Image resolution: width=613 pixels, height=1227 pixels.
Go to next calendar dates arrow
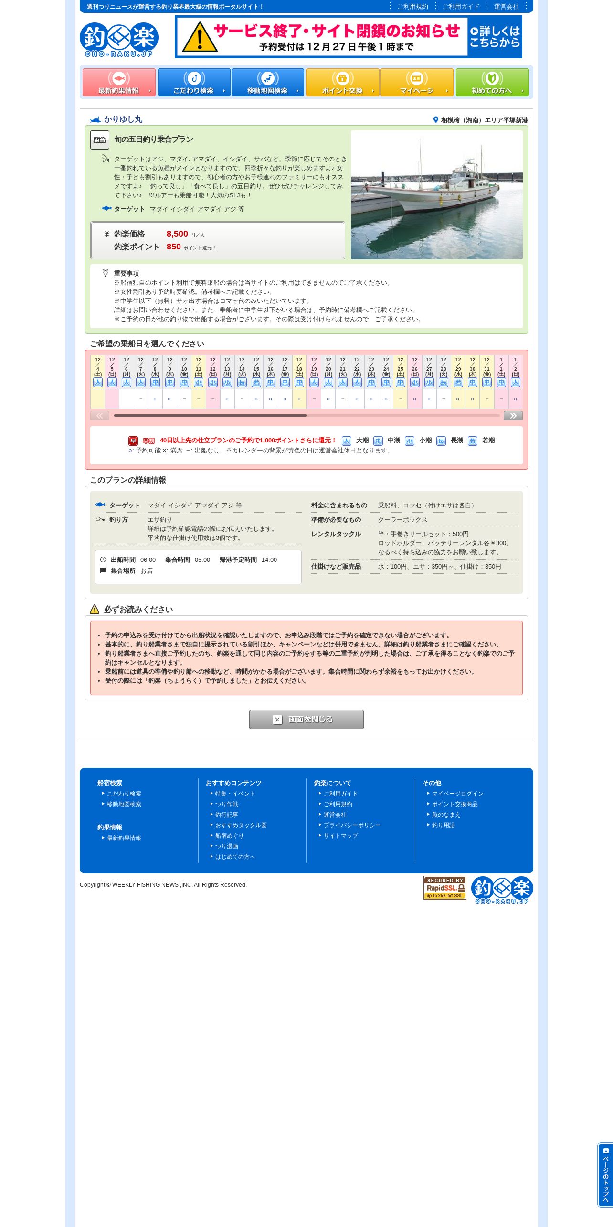pyautogui.click(x=513, y=416)
